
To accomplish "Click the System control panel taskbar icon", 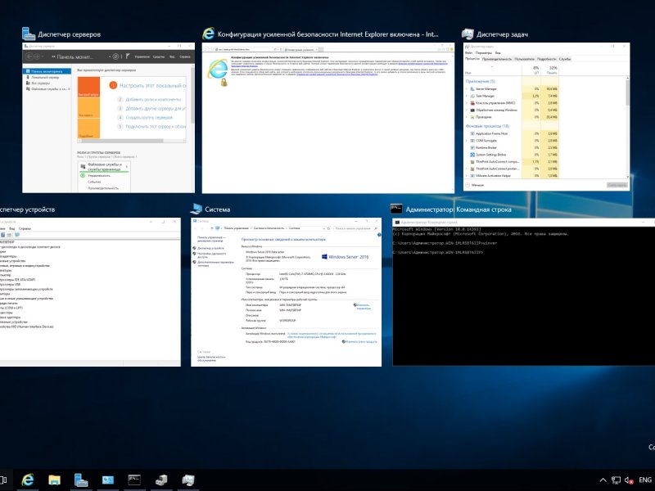I will point(108,480).
